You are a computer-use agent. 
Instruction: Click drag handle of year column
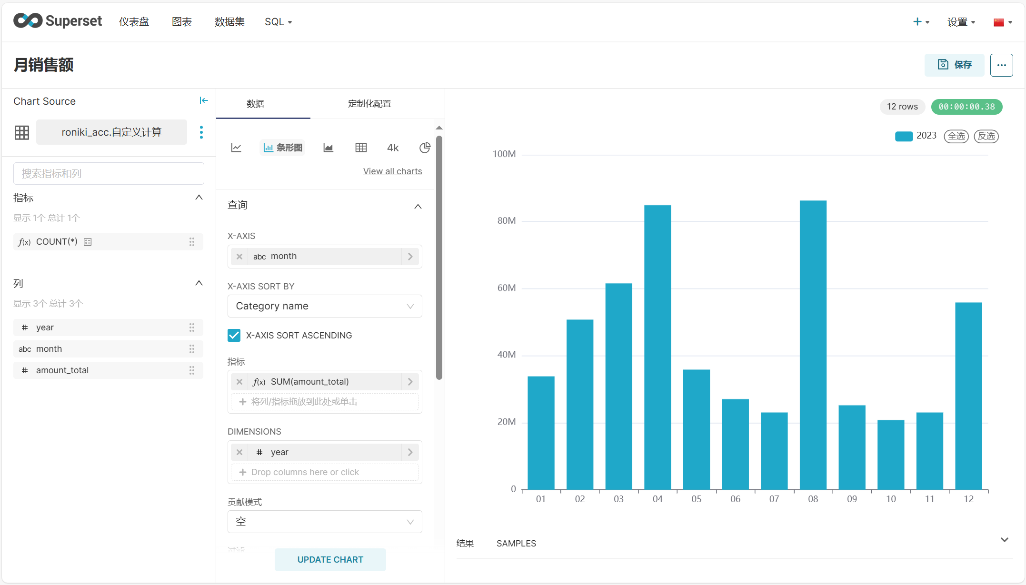pyautogui.click(x=192, y=327)
